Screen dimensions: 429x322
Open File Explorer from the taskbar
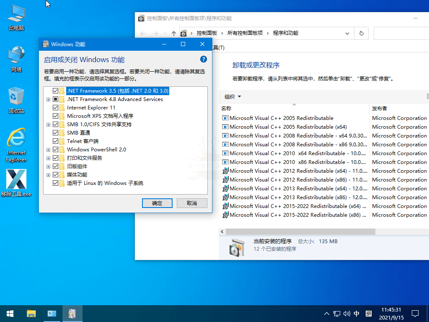point(31,313)
